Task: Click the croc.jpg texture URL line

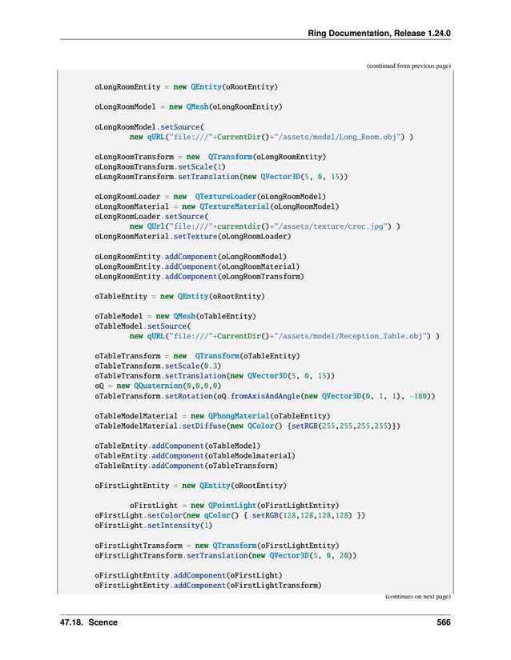Action: point(264,226)
